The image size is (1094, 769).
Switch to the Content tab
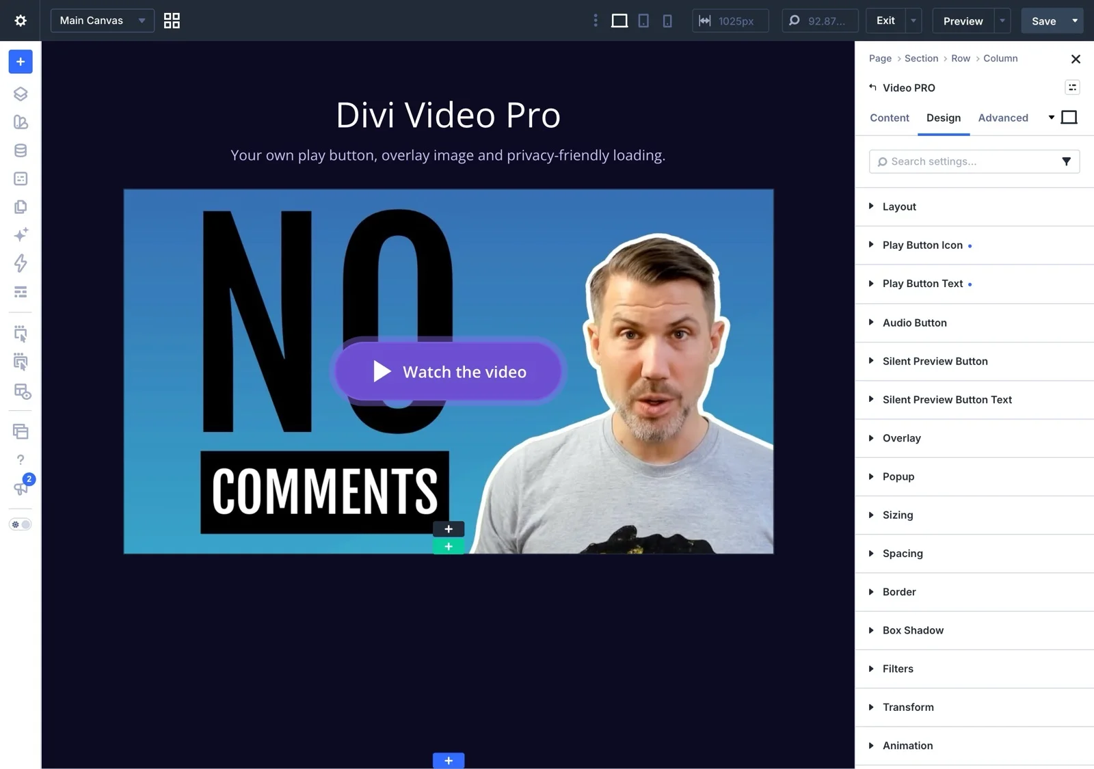click(x=890, y=118)
